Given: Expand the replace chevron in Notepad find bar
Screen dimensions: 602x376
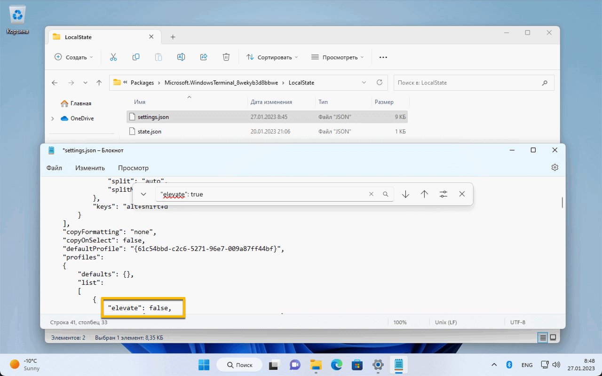Looking at the screenshot, I should 143,194.
